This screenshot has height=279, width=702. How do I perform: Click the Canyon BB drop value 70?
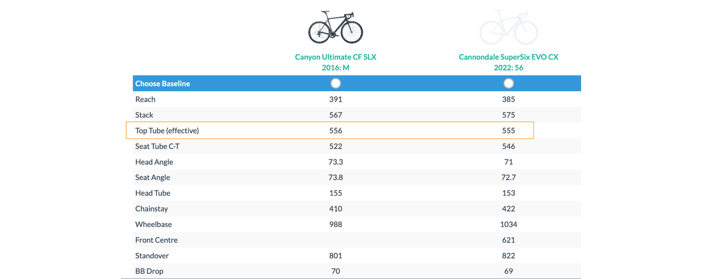pos(336,271)
